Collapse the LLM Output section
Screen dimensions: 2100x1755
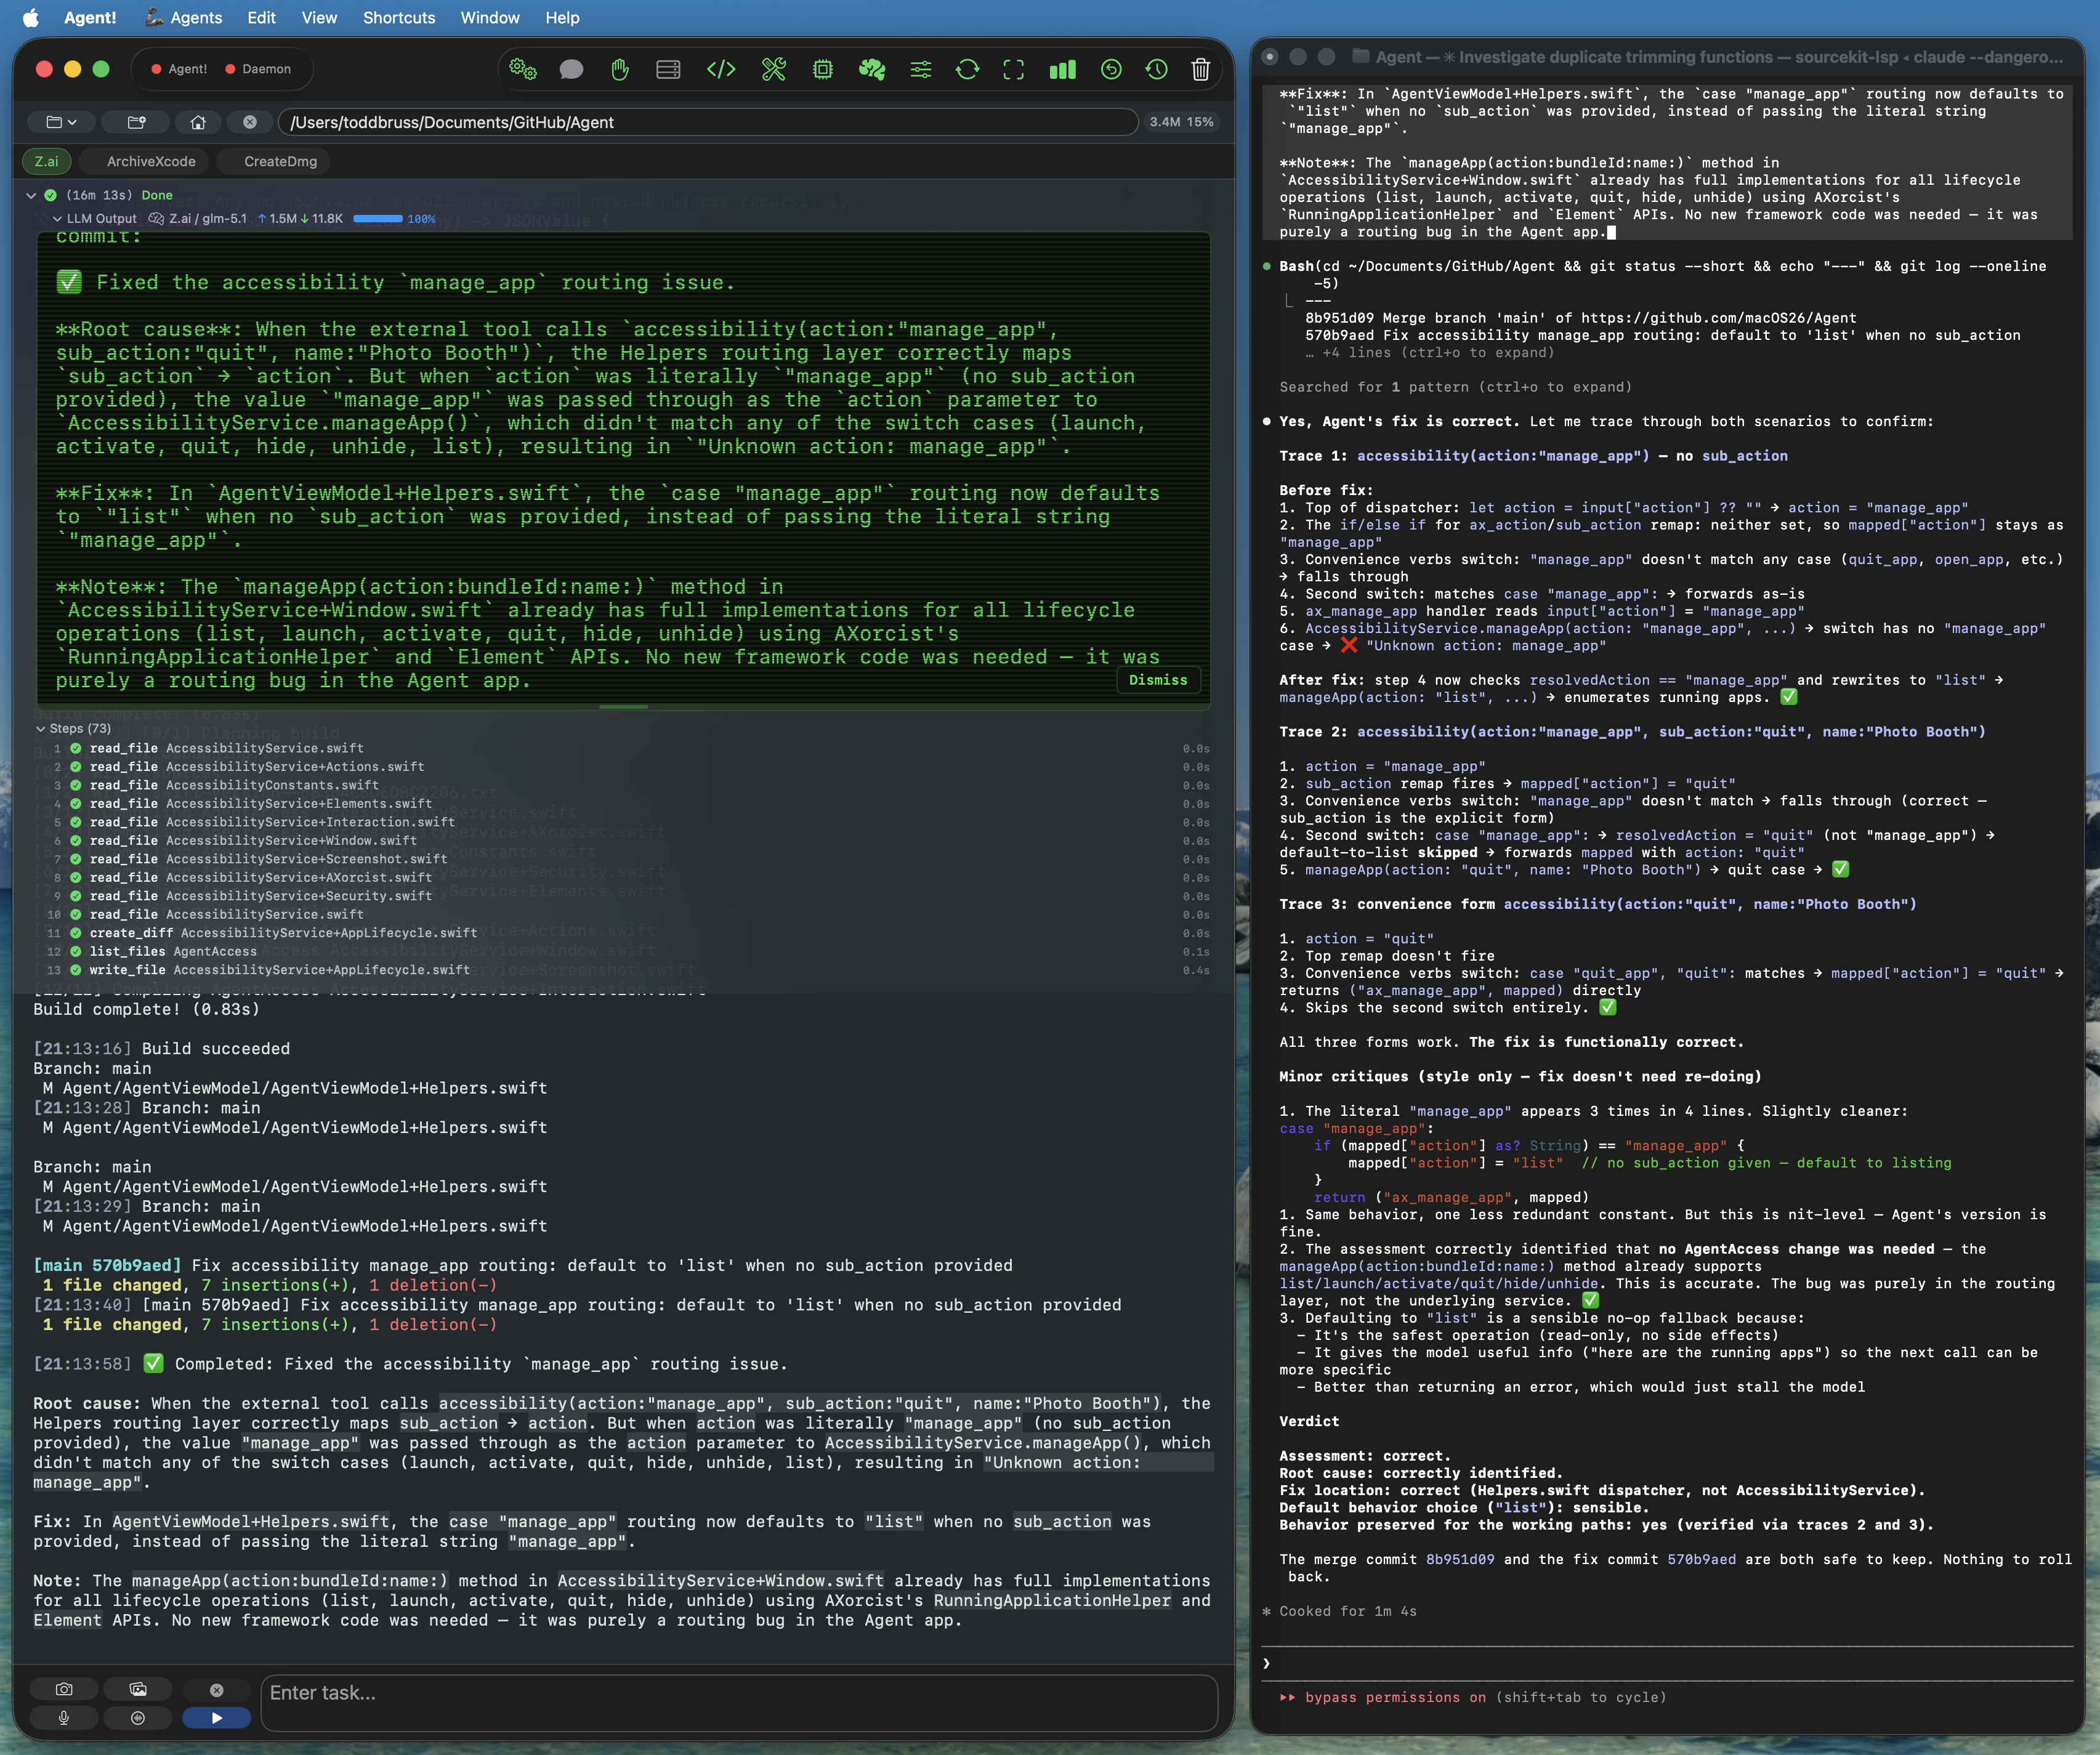(57, 218)
